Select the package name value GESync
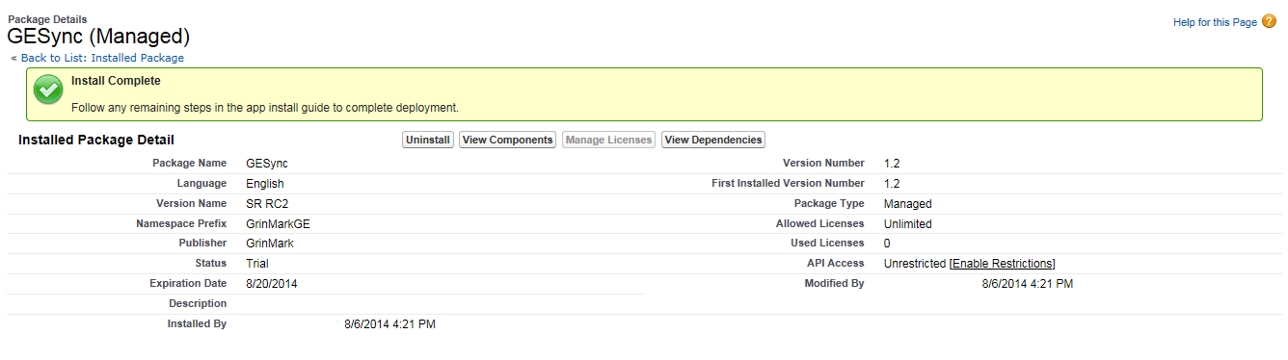Image resolution: width=1288 pixels, height=360 pixels. (x=267, y=164)
